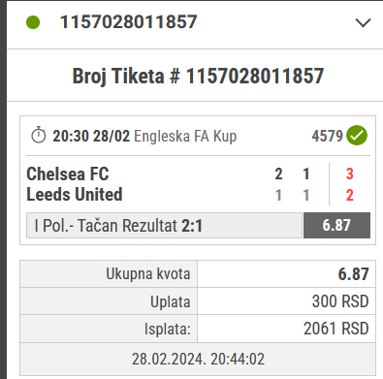Click the red final score 2 for Leeds
383x379 pixels.
tap(349, 195)
